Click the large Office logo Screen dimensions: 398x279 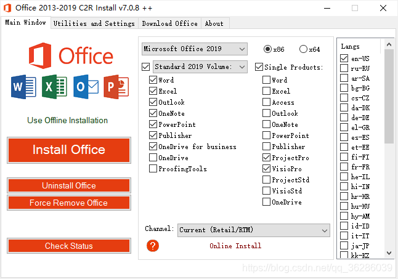tap(71, 56)
